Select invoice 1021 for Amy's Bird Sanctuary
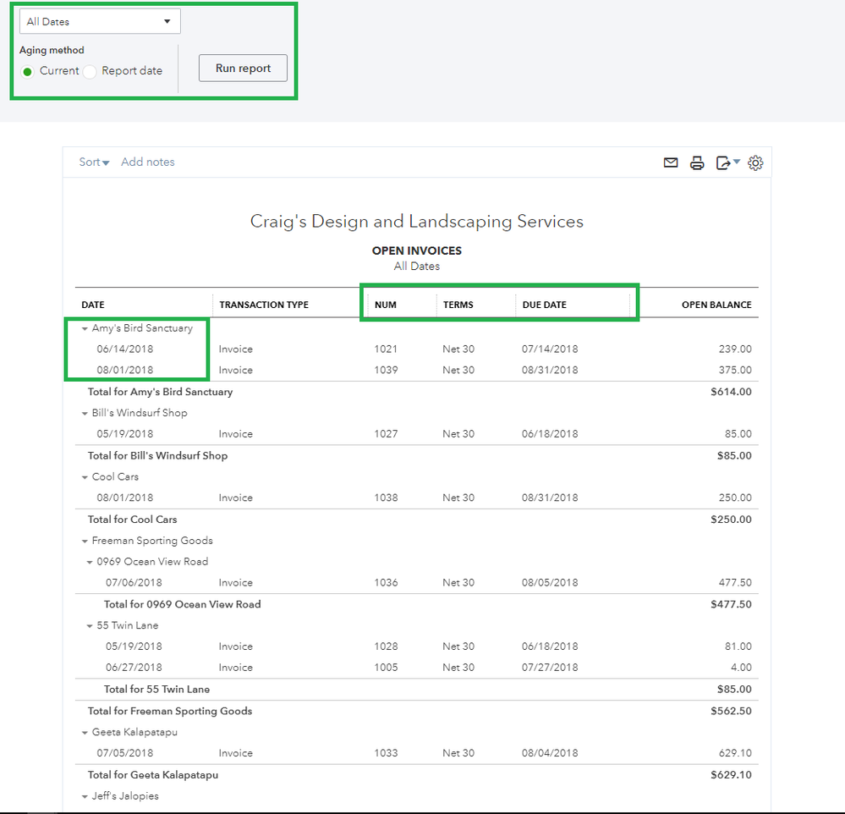 pyautogui.click(x=387, y=349)
